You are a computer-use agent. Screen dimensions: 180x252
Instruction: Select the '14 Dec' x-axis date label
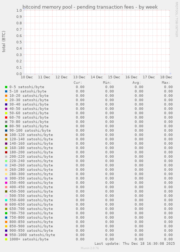pos(96,77)
